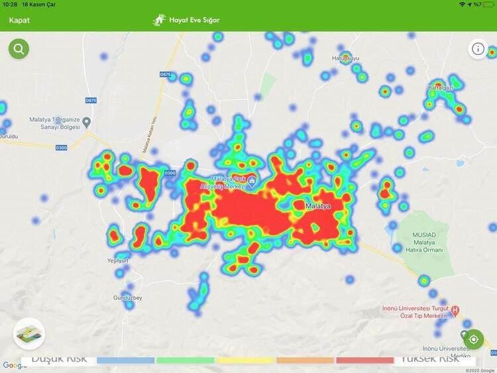Open the map layers switcher

tap(29, 333)
